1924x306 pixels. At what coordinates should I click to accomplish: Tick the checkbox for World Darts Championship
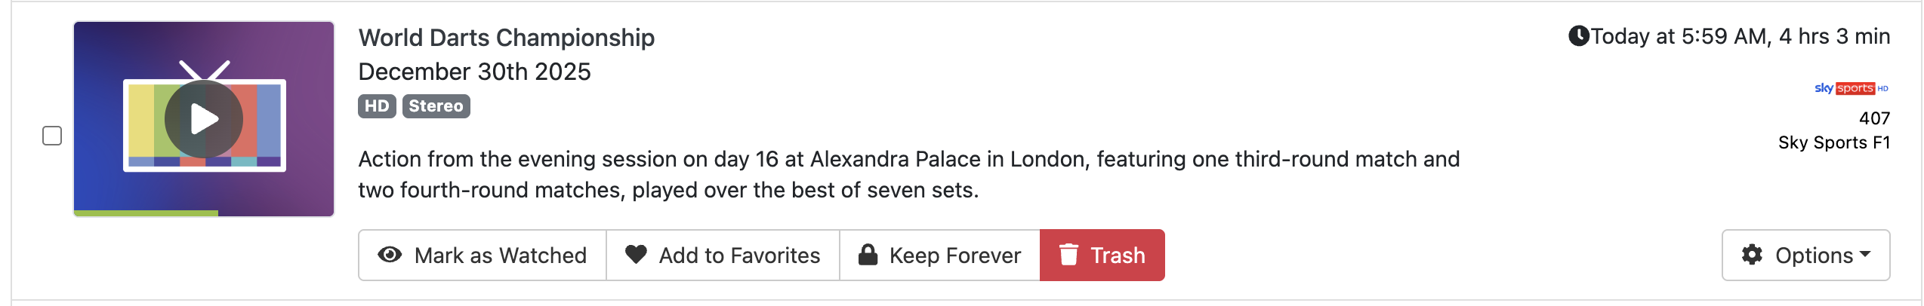click(52, 136)
